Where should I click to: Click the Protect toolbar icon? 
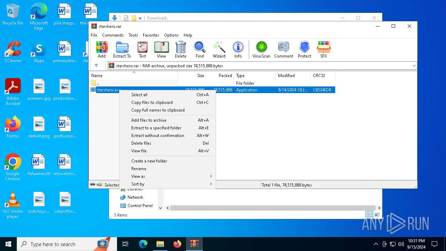click(305, 50)
